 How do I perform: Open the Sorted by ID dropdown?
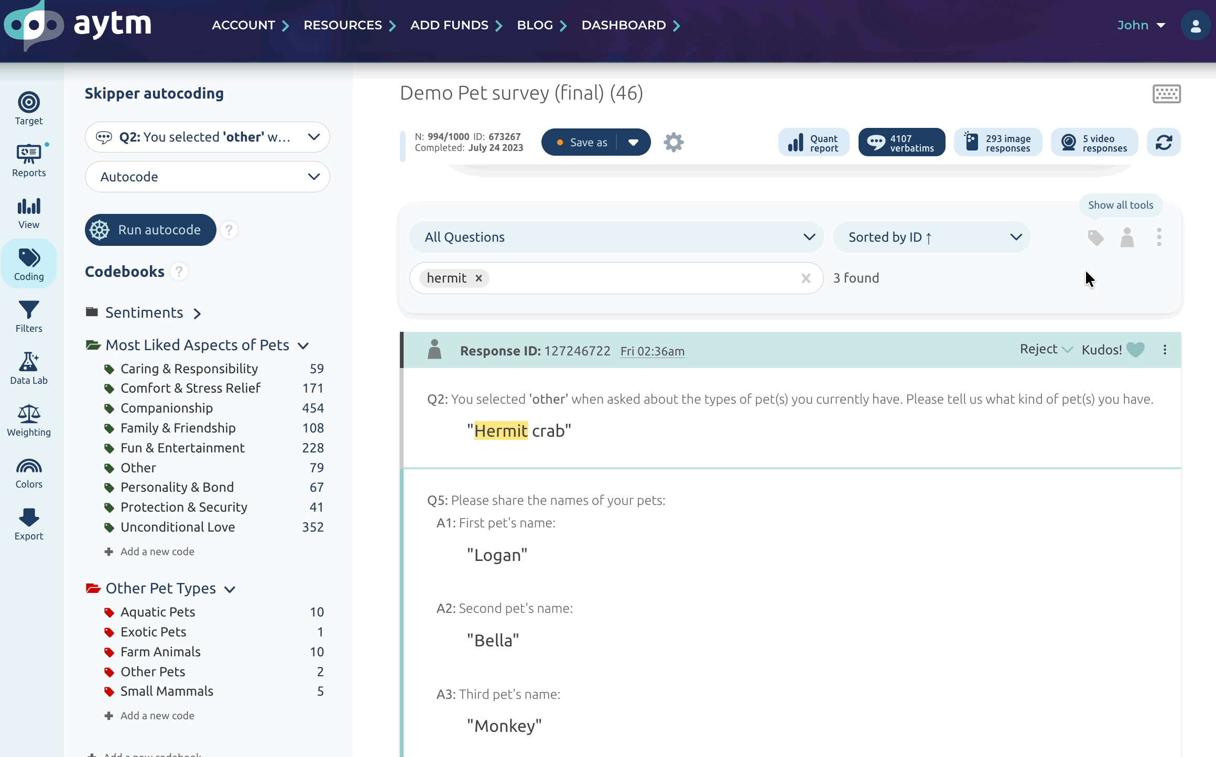[931, 237]
